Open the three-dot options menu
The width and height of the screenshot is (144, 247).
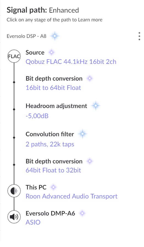pyautogui.click(x=139, y=36)
